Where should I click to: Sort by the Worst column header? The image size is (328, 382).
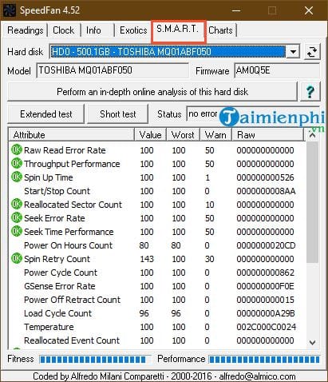tap(183, 135)
